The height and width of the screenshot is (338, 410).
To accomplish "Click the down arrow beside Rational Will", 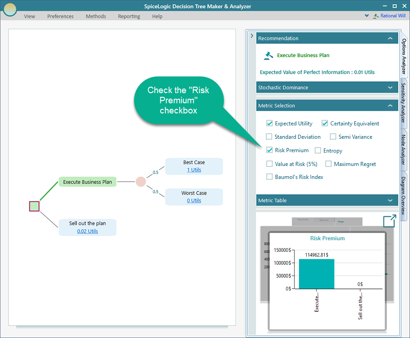I will click(367, 16).
